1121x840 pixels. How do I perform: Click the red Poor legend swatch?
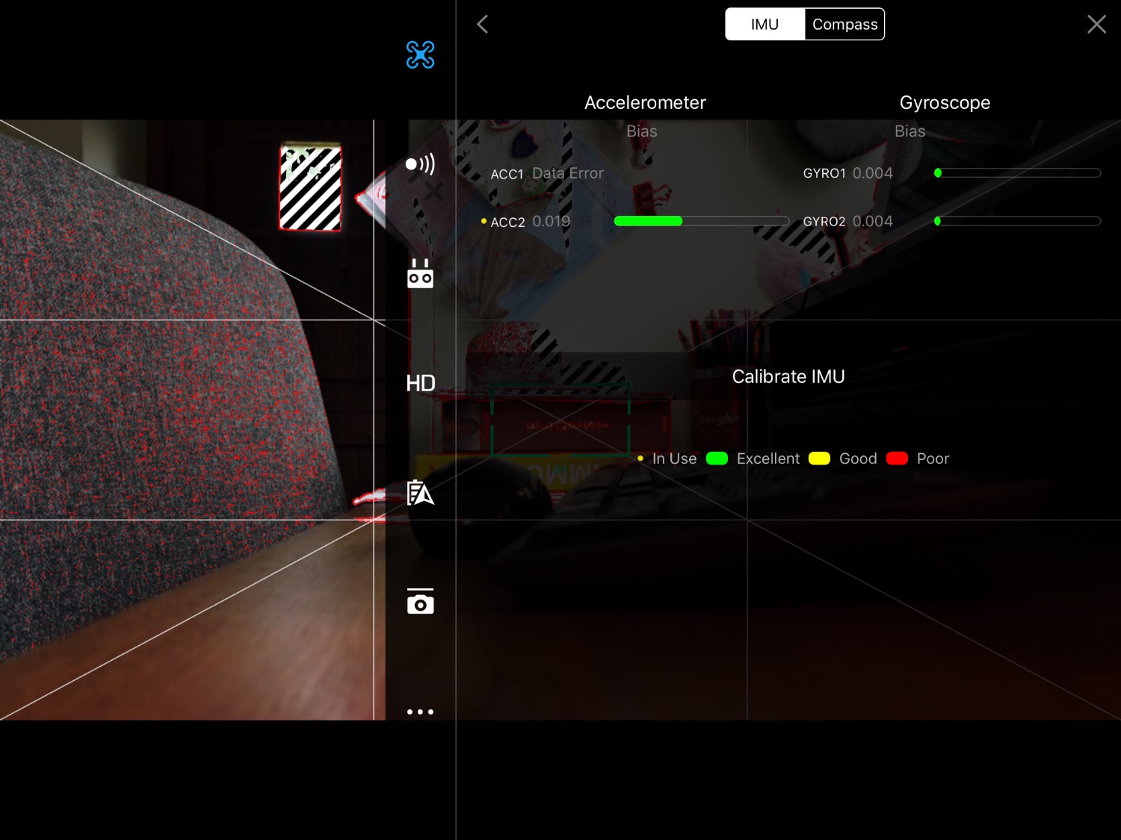897,458
